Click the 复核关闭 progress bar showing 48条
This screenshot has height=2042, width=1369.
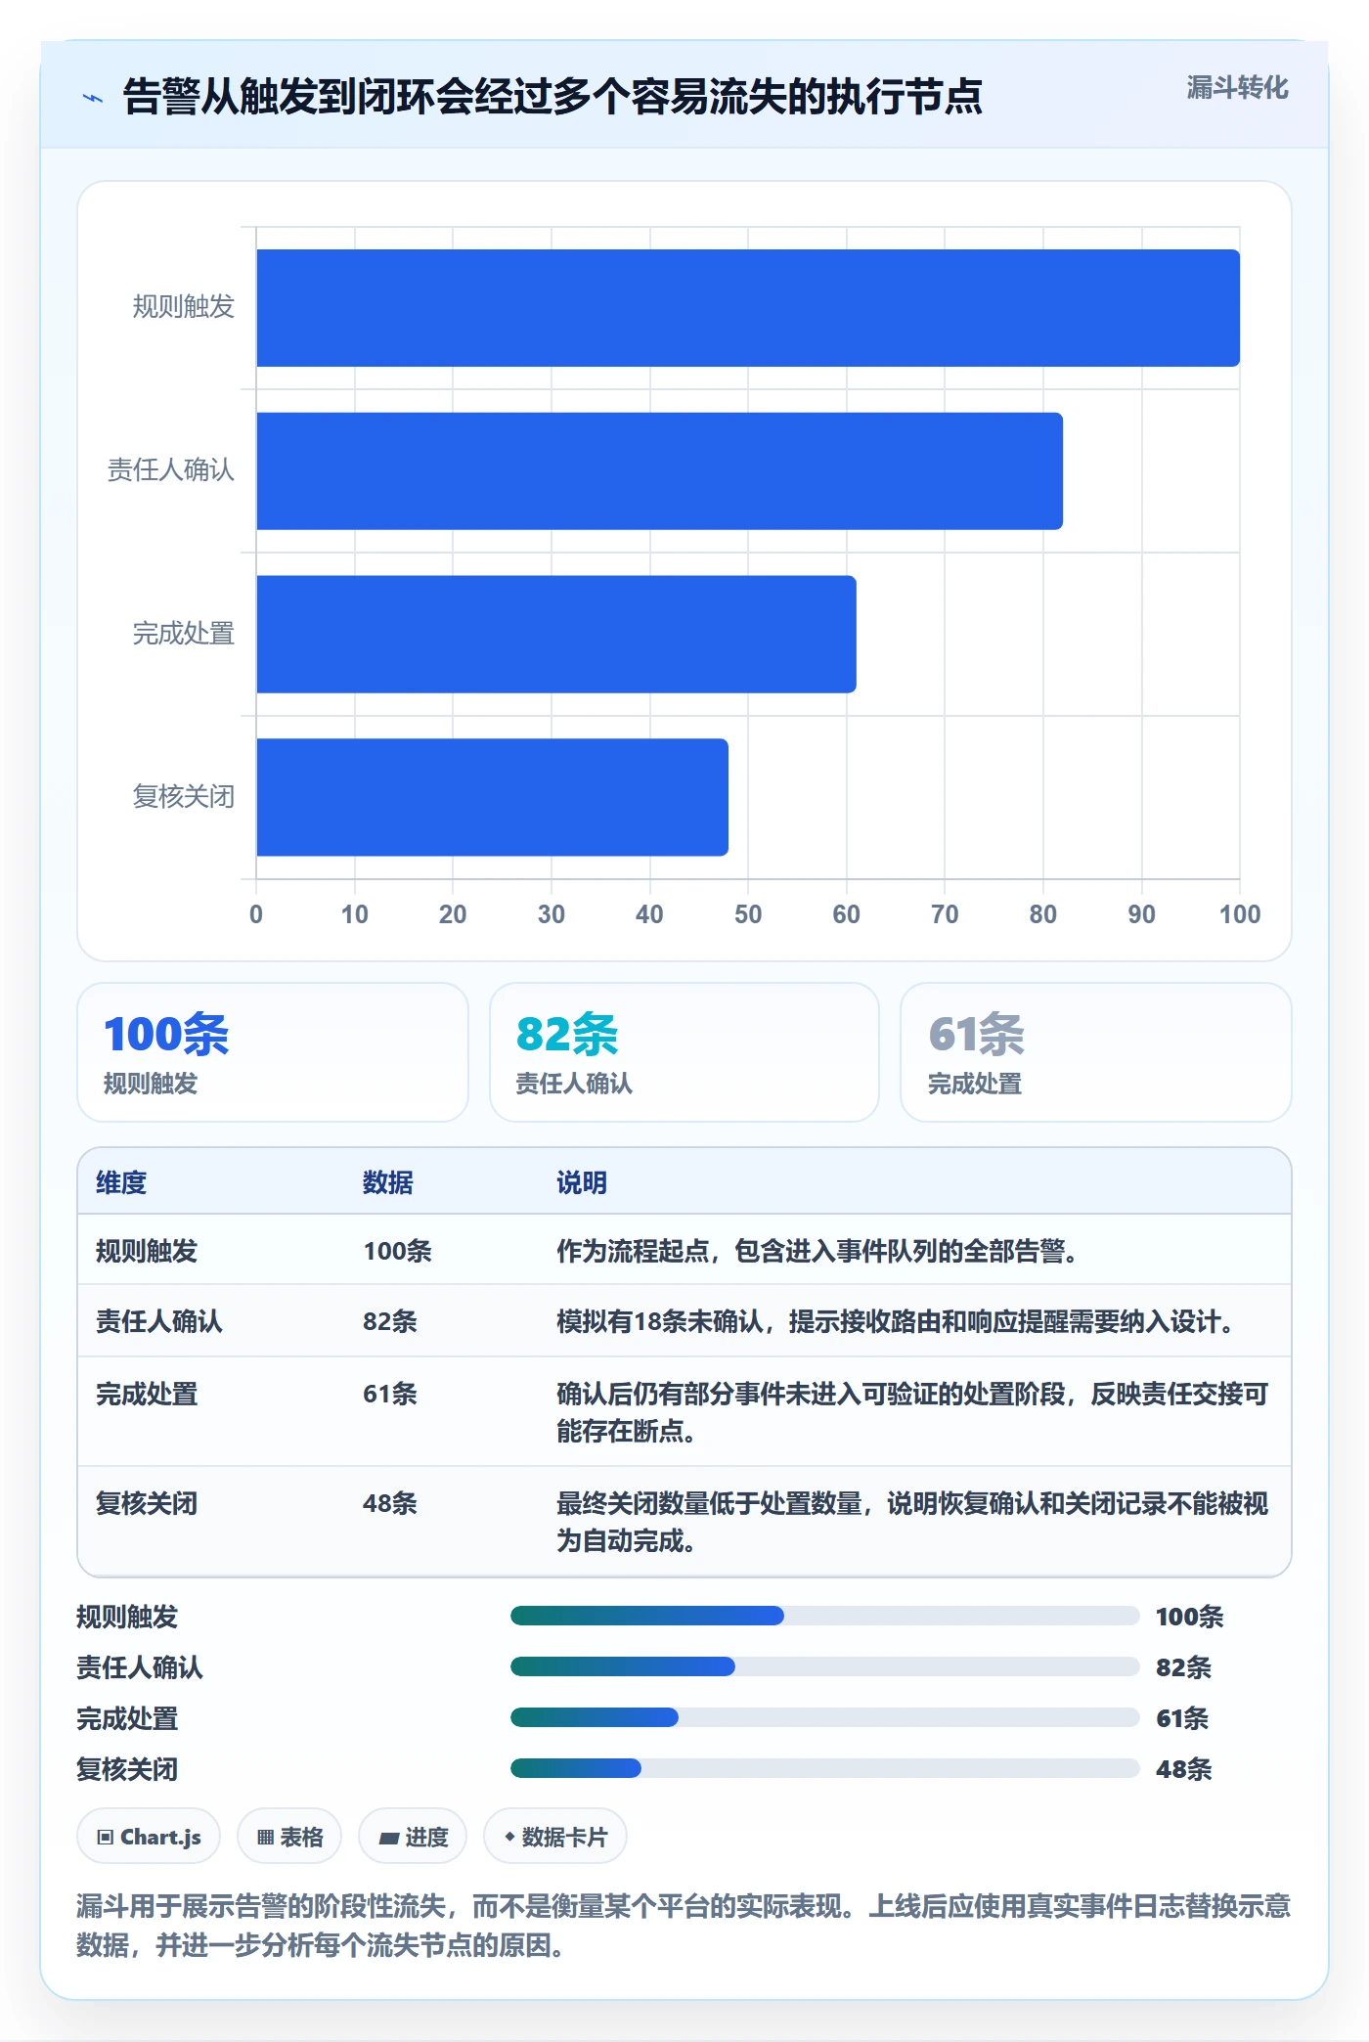tap(824, 1768)
